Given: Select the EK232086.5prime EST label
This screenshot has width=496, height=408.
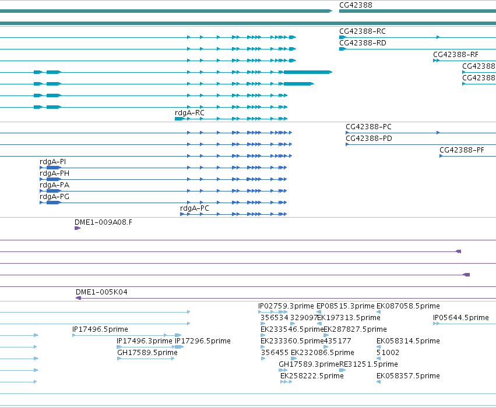Looking at the screenshot, I should pos(322,353).
